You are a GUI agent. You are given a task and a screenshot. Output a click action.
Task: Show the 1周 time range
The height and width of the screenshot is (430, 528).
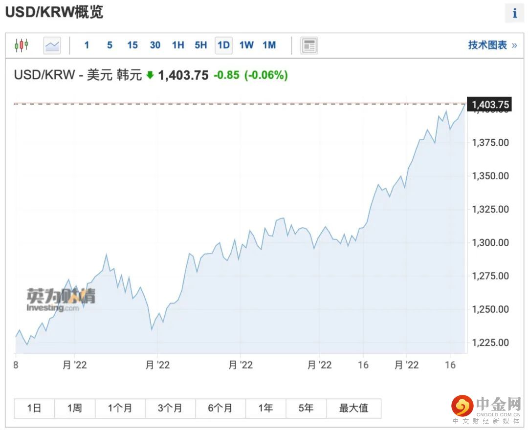(x=75, y=408)
